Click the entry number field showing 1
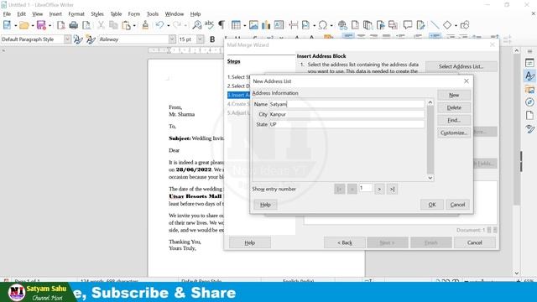This screenshot has height=302, width=537. 366,188
